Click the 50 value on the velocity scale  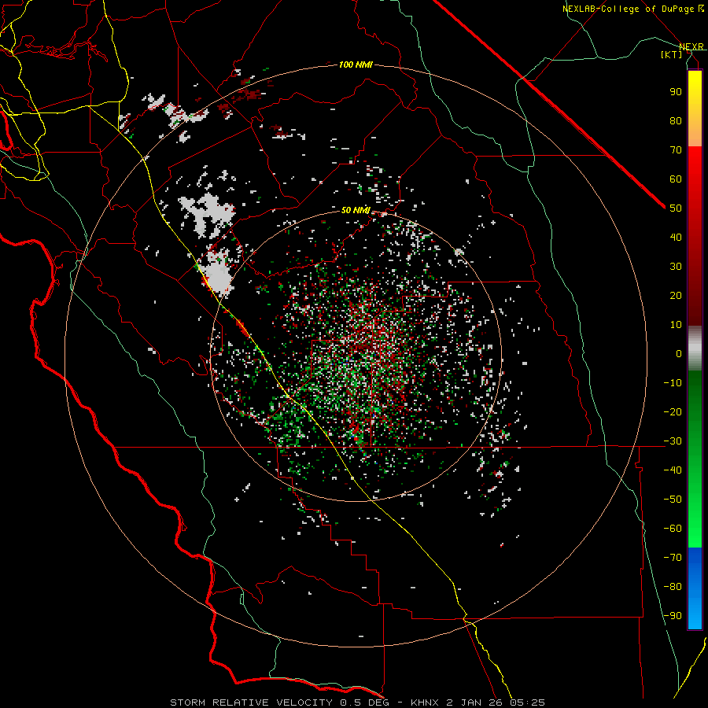coord(676,208)
